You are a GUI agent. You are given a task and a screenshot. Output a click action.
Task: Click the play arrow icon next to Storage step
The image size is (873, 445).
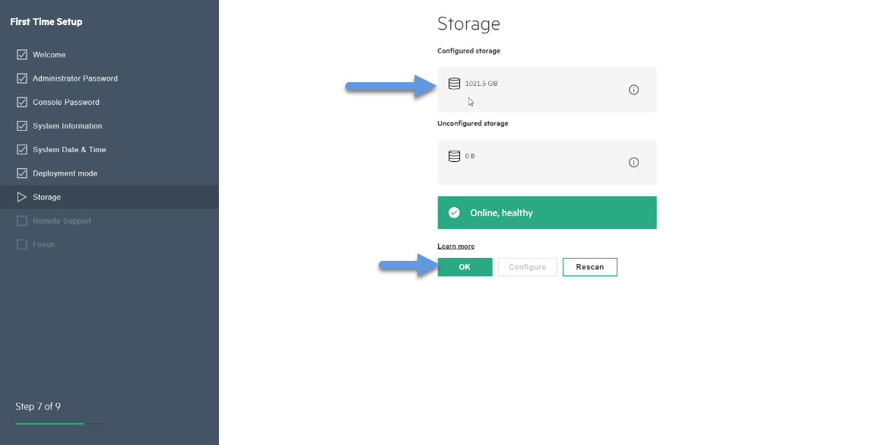coord(22,197)
